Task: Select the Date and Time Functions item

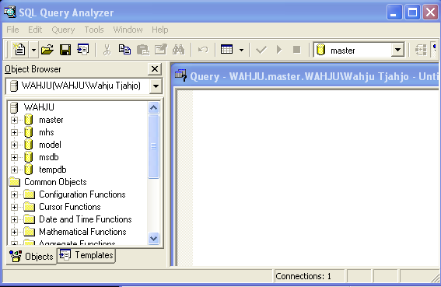Action: (86, 219)
